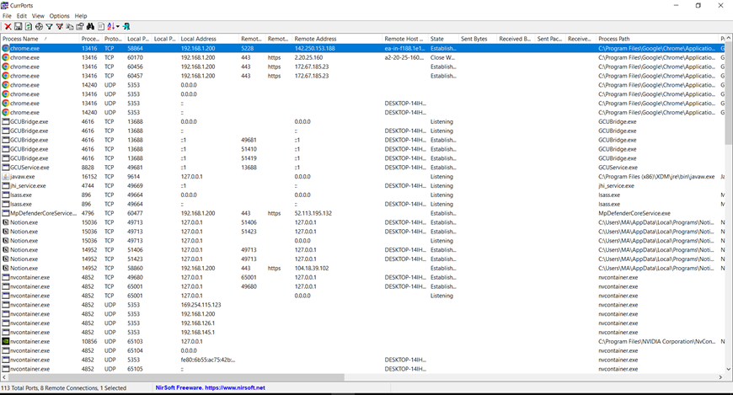
Task: Click the floppy disk save icon
Action: [x=18, y=27]
